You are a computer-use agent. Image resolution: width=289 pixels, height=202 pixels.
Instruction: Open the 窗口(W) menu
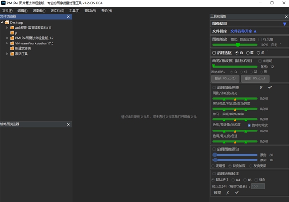(90, 11)
